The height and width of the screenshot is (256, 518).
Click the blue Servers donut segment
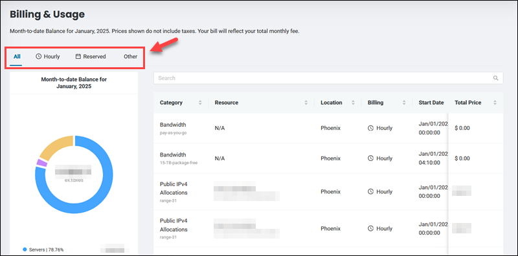coord(103,192)
